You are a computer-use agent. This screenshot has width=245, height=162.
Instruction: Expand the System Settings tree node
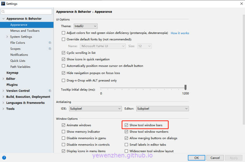point(7,37)
